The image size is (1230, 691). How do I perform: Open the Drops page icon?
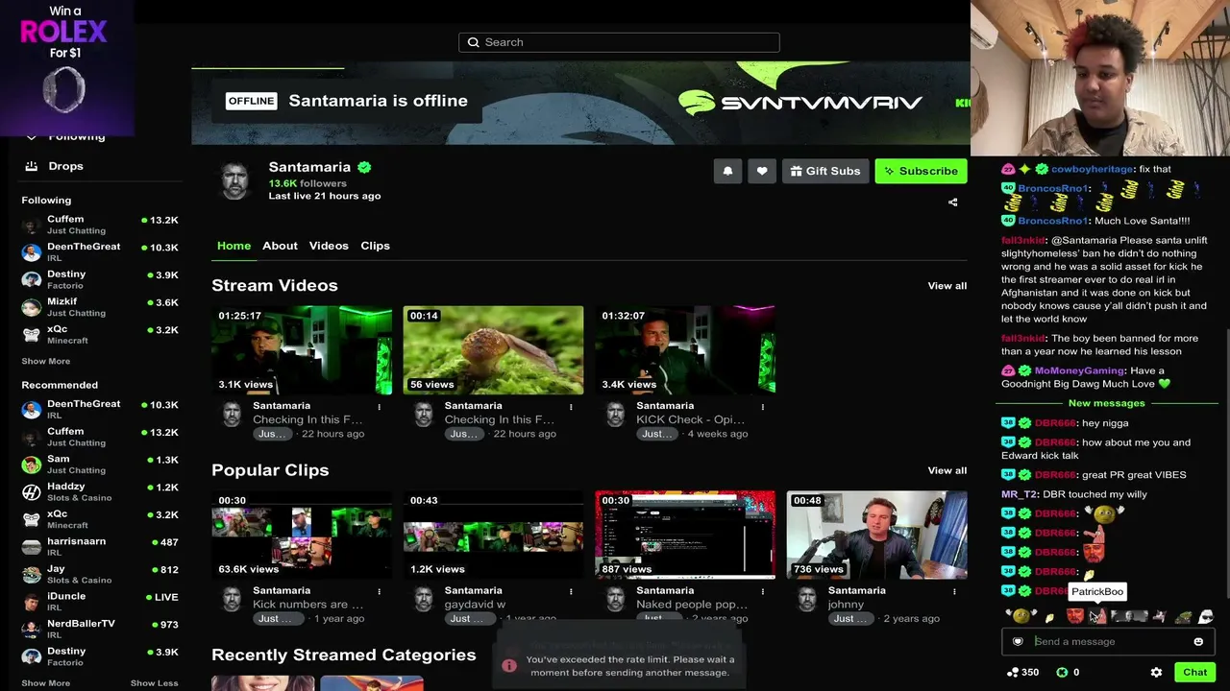click(x=32, y=166)
